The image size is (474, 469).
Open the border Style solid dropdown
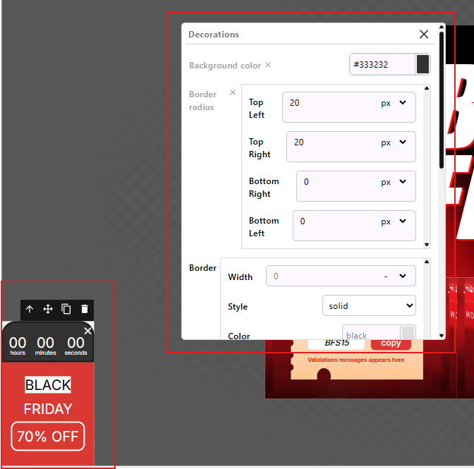(369, 305)
